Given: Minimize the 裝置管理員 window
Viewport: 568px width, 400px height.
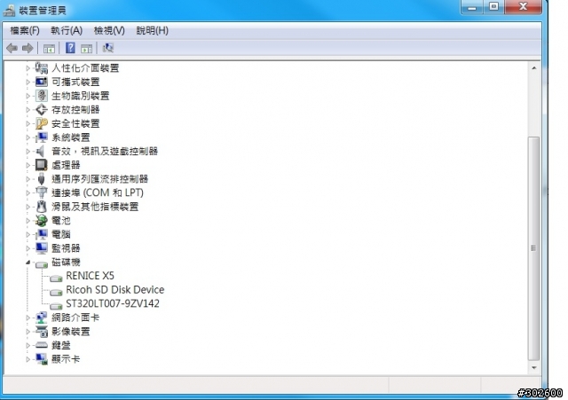Looking at the screenshot, I should coord(471,7).
